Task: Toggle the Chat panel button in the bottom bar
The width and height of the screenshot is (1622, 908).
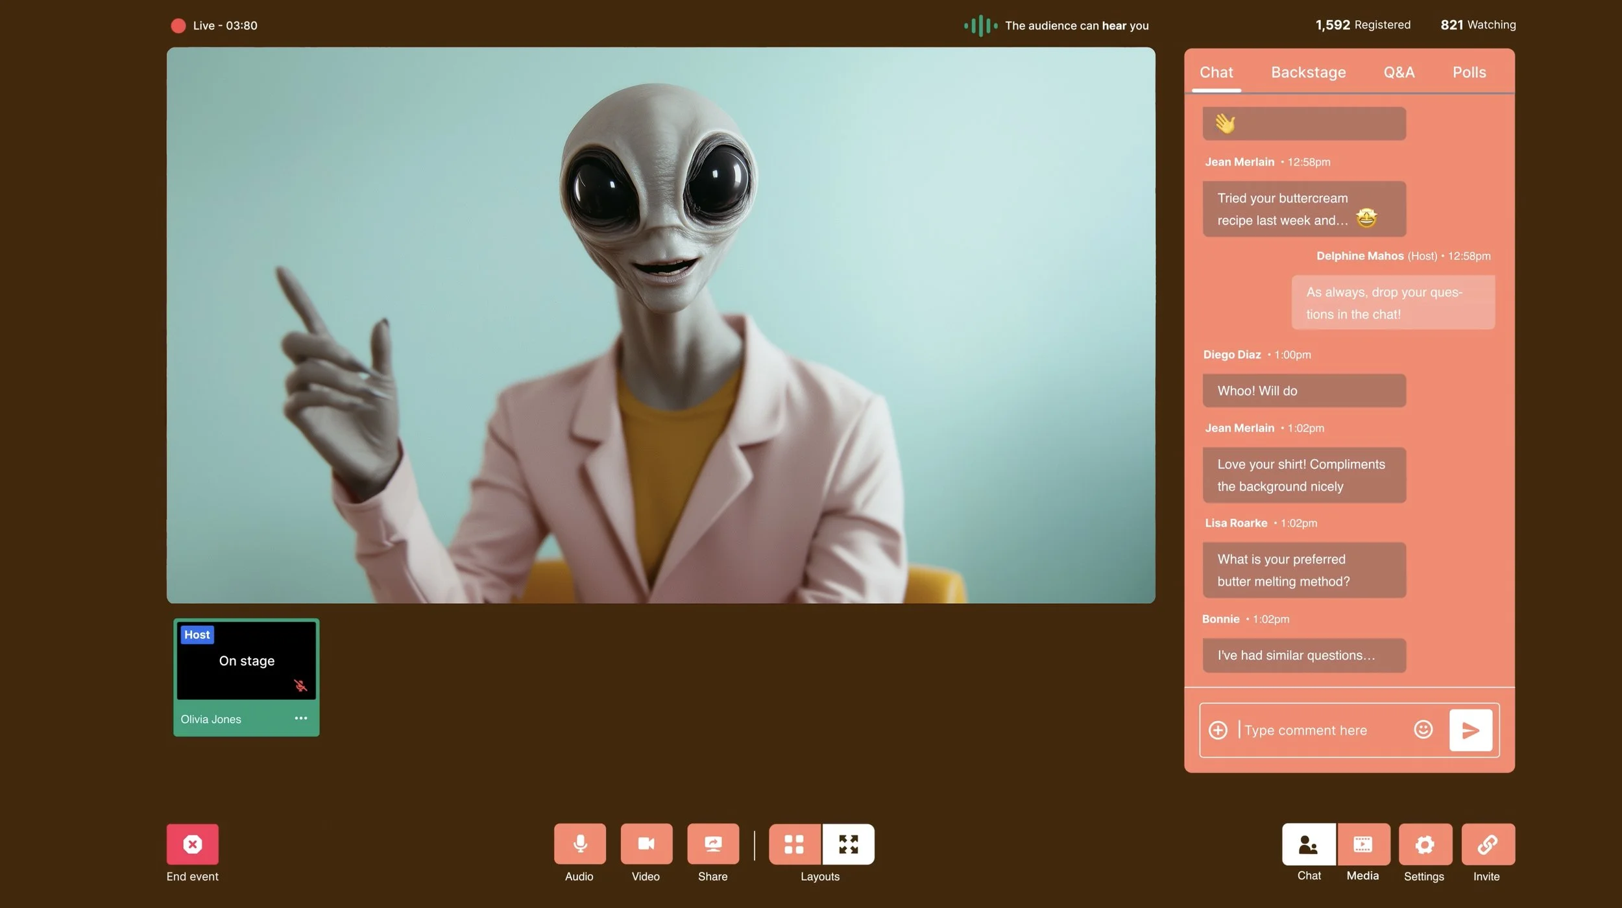Action: 1308,844
